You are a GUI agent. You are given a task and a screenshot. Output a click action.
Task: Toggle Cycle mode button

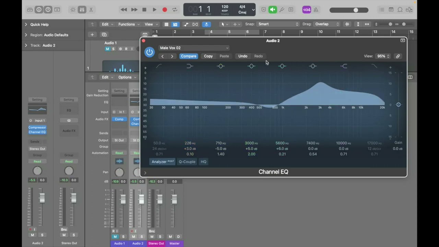(x=175, y=10)
